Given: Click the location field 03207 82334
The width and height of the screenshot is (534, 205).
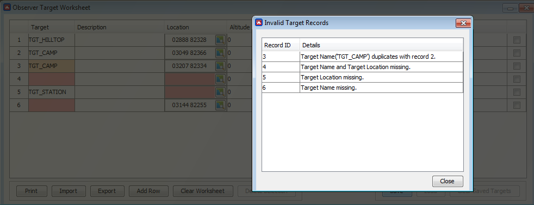Looking at the screenshot, I should pos(190,66).
